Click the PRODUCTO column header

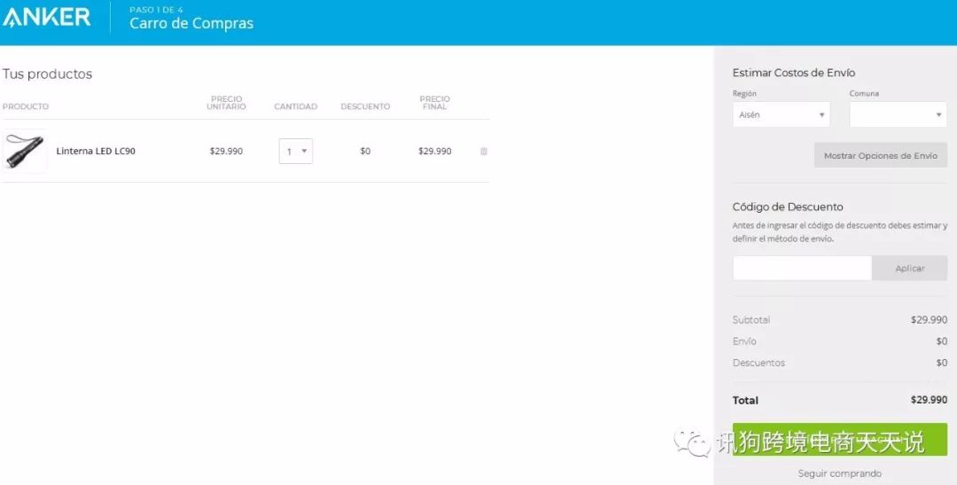point(26,106)
